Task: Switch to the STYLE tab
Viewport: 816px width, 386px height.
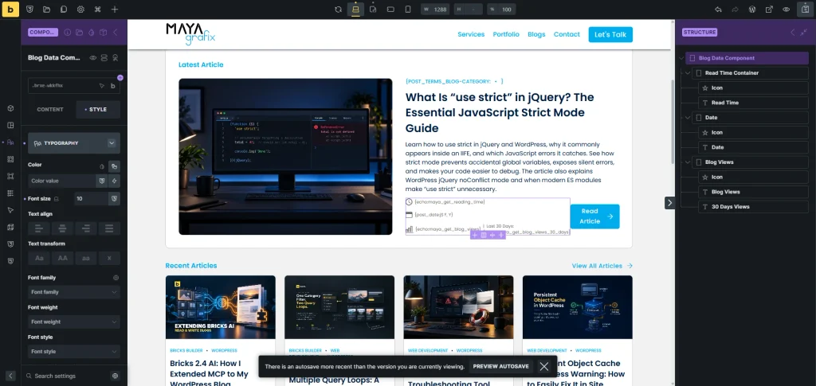Action: click(x=98, y=110)
